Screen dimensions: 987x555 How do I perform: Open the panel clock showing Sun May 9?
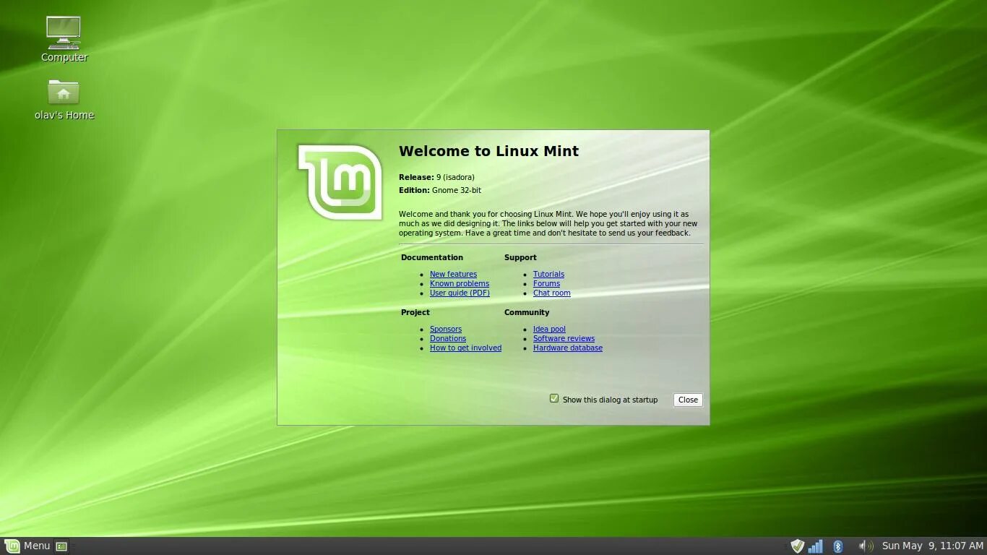933,546
